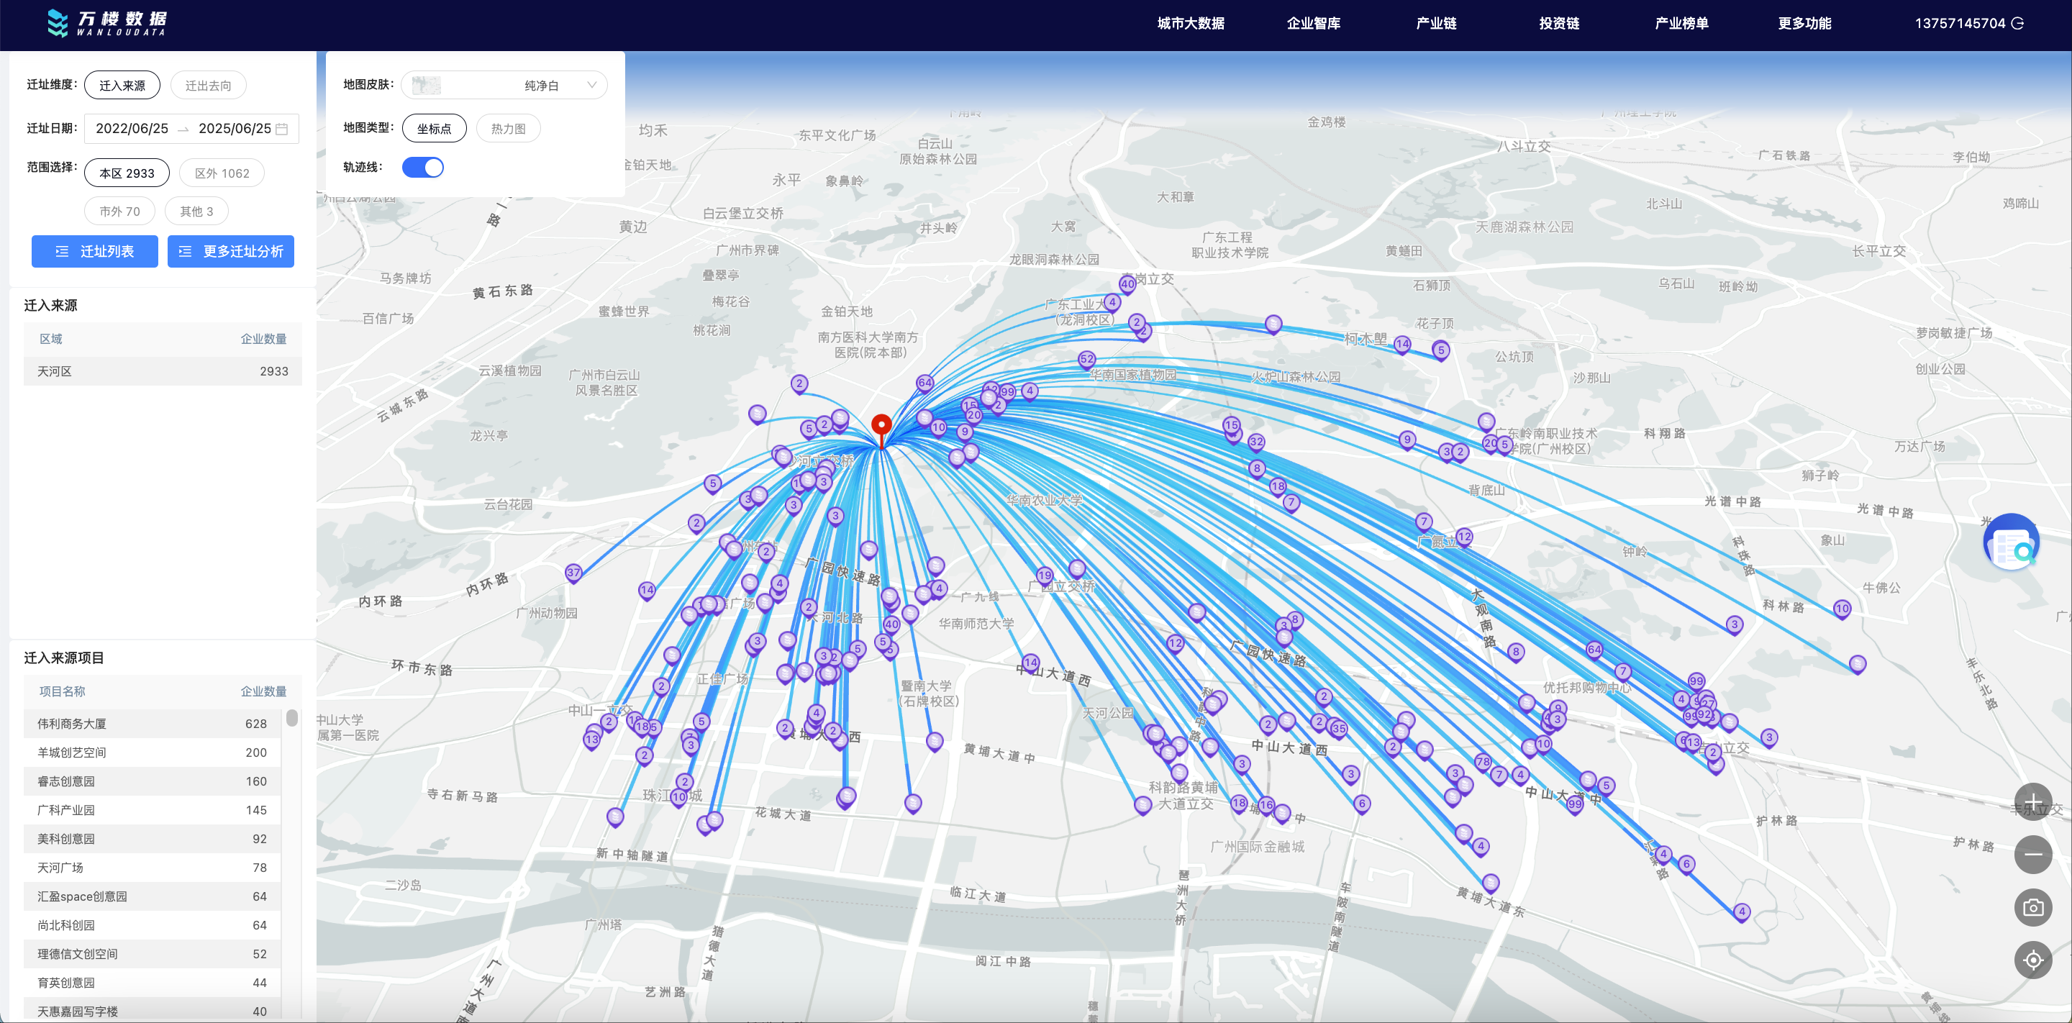Image resolution: width=2072 pixels, height=1023 pixels.
Task: Open the 更多功能 menu
Action: point(1804,23)
